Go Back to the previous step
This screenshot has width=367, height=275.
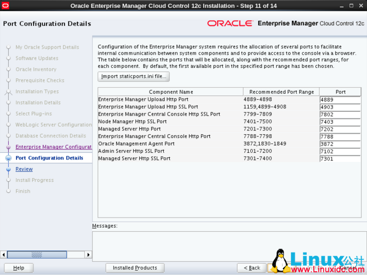click(x=252, y=268)
